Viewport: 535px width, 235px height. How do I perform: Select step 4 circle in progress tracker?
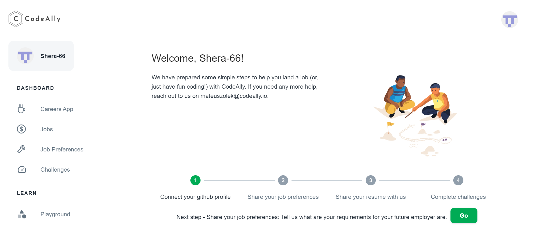click(x=458, y=180)
